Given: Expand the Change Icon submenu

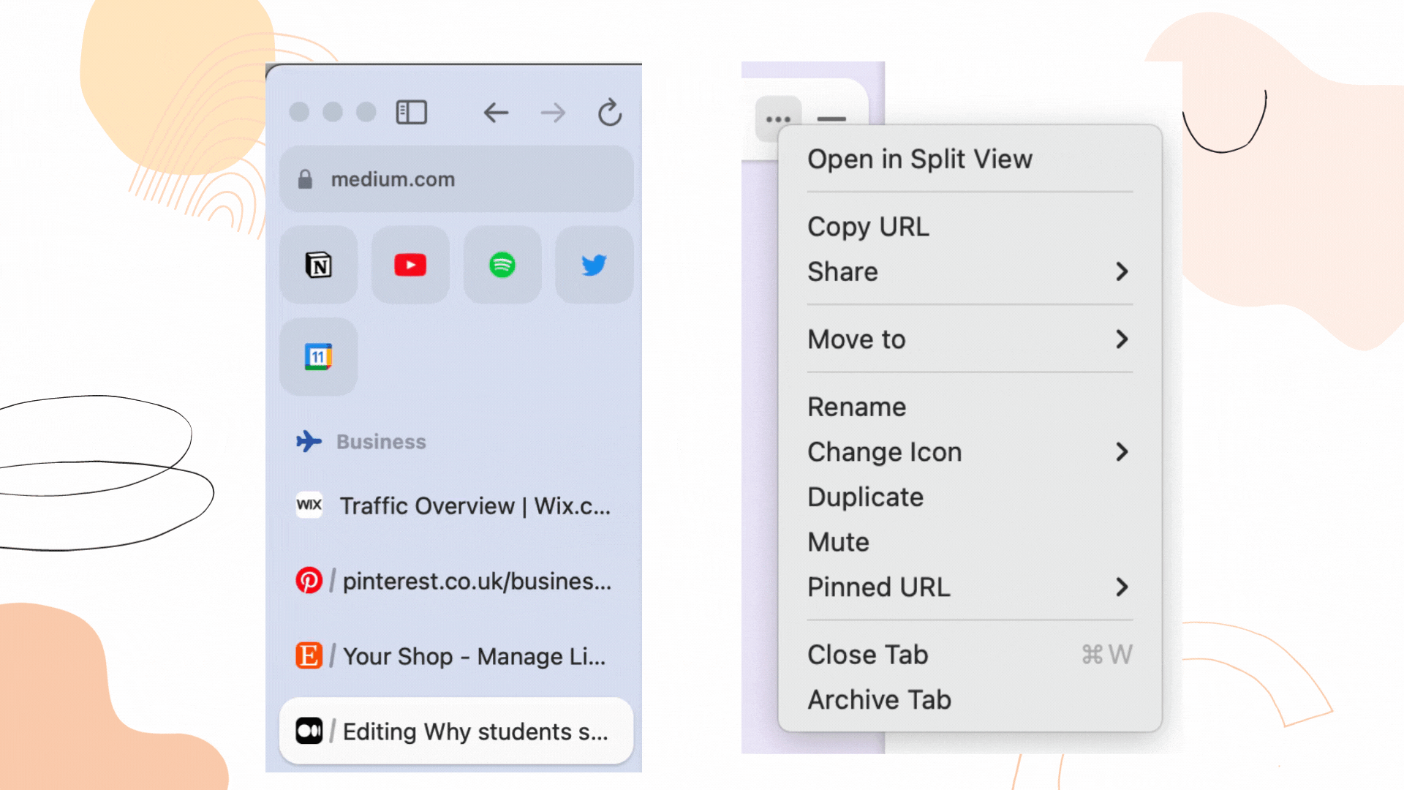Looking at the screenshot, I should click(885, 451).
